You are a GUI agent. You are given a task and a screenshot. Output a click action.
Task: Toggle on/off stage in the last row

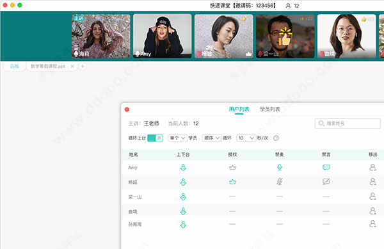[183, 224]
